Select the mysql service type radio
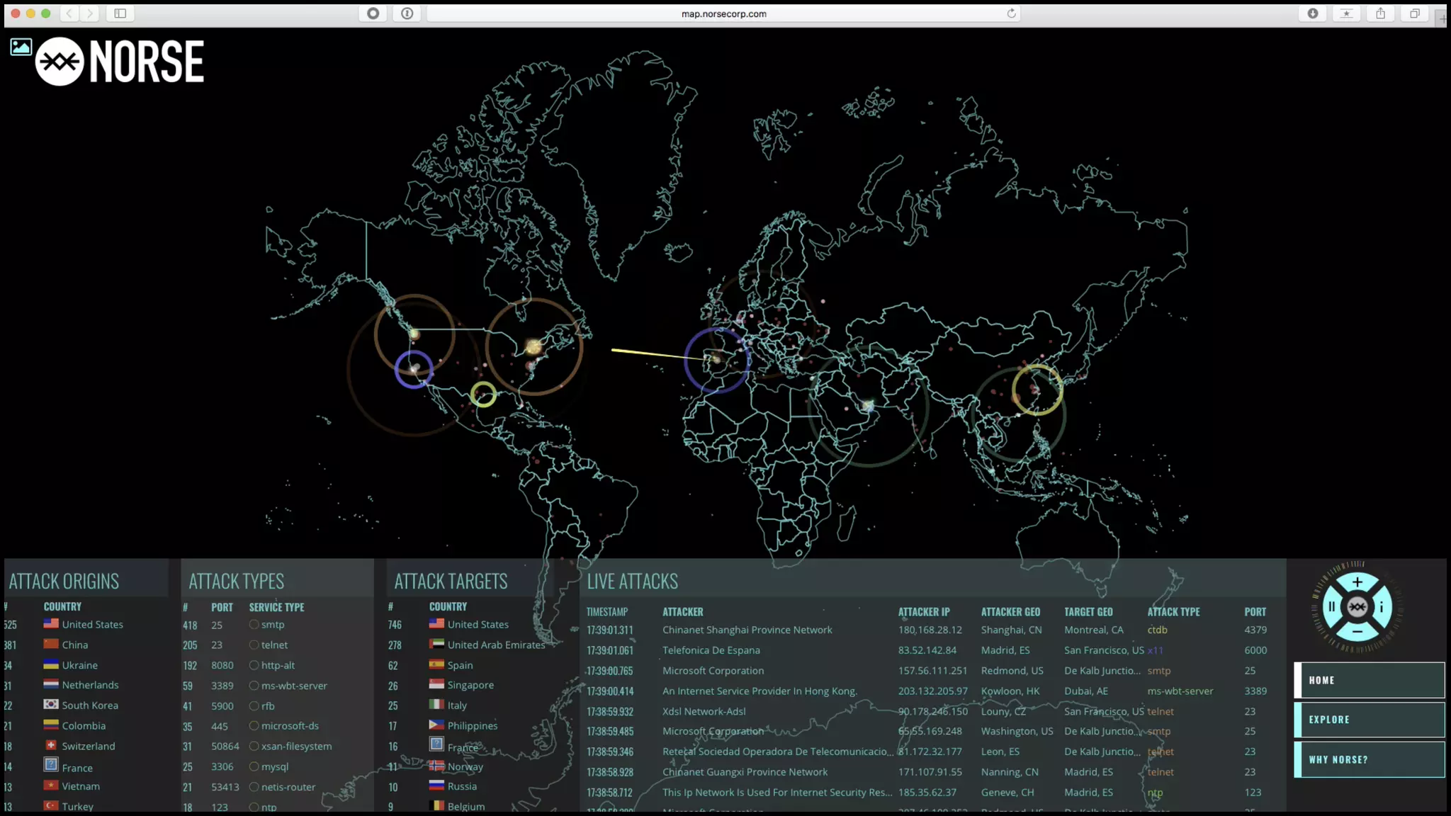 coord(254,766)
